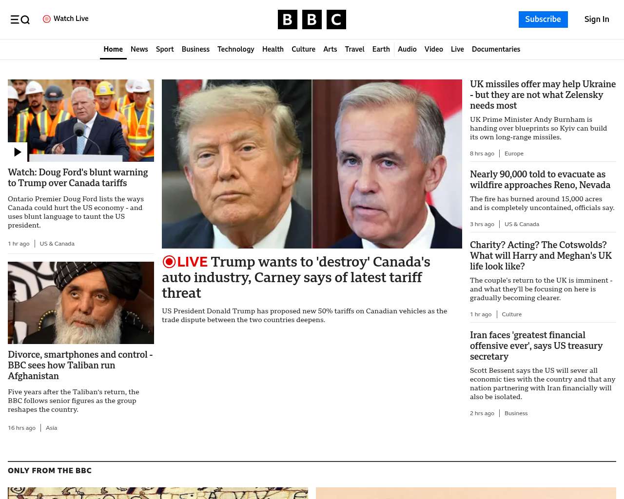Viewport: 624px width, 499px height.
Task: Open Doug Ford construction workers thumbnail
Action: 81,120
